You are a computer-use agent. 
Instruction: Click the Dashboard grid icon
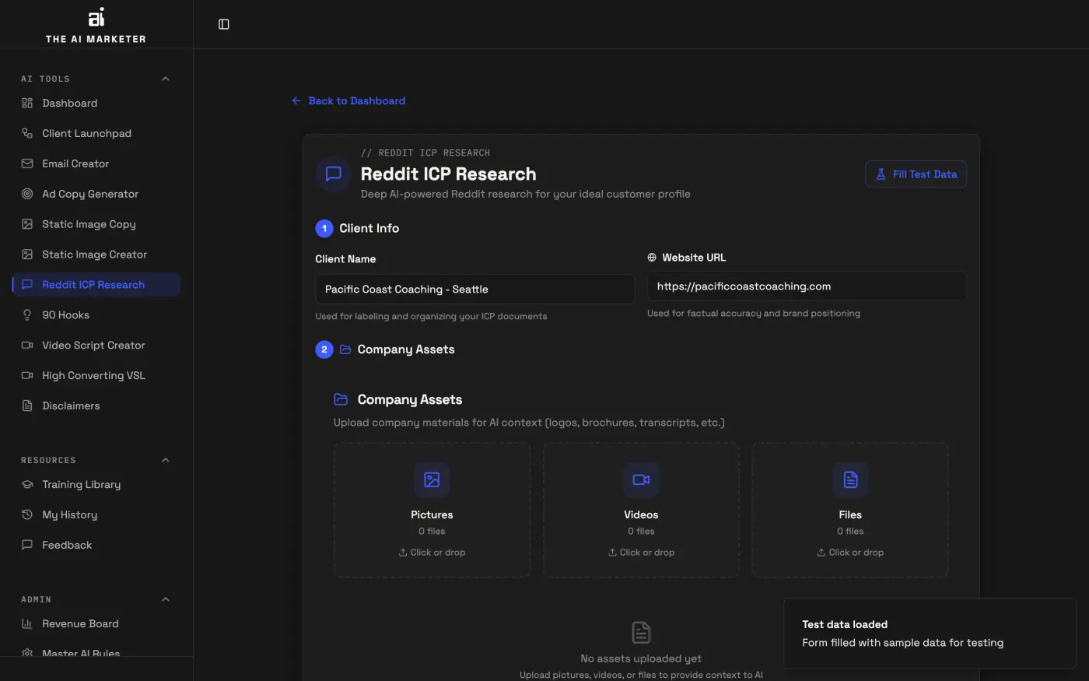pyautogui.click(x=27, y=103)
